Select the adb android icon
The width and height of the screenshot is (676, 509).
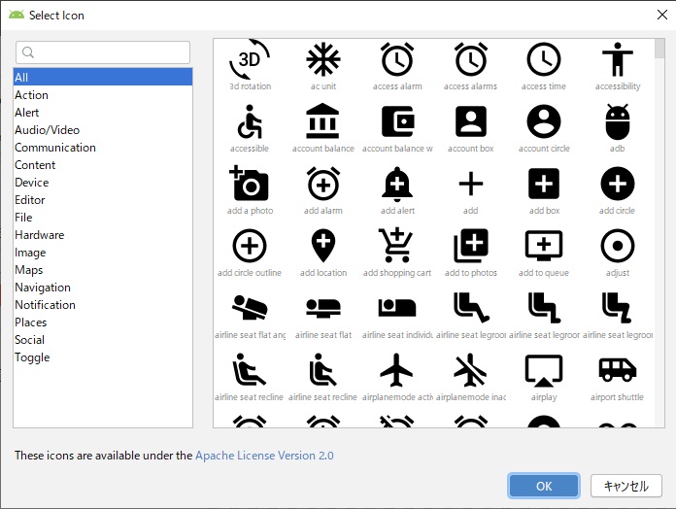(x=618, y=121)
